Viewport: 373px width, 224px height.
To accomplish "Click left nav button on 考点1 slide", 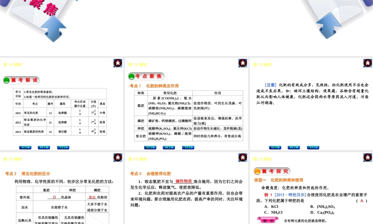I will pos(150,147).
